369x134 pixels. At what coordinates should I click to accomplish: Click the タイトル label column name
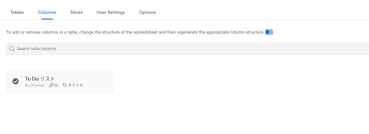click(76, 85)
